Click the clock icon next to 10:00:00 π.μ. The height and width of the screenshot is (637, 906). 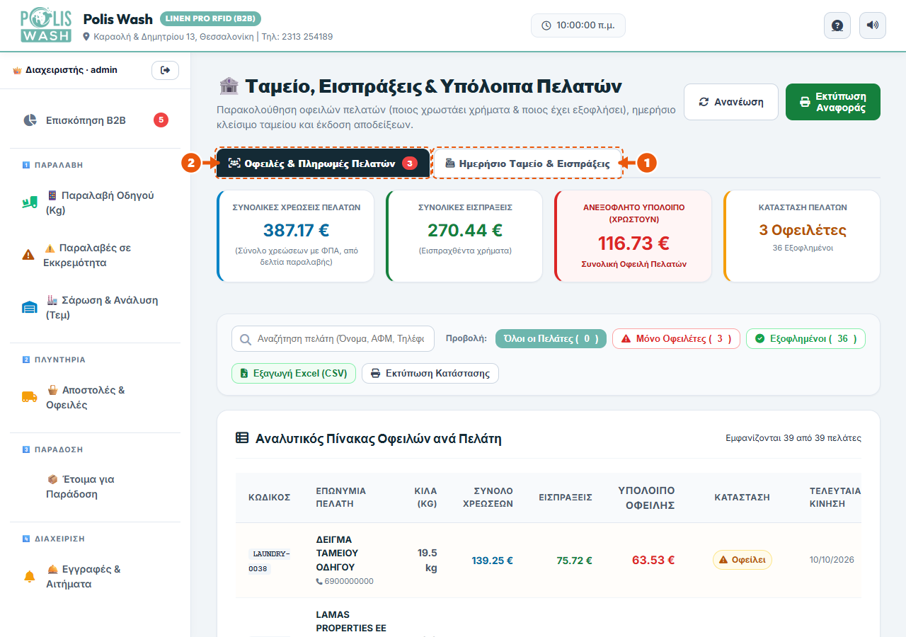coord(546,25)
